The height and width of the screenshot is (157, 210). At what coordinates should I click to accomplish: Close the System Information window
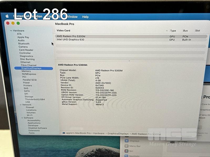coord(8,23)
